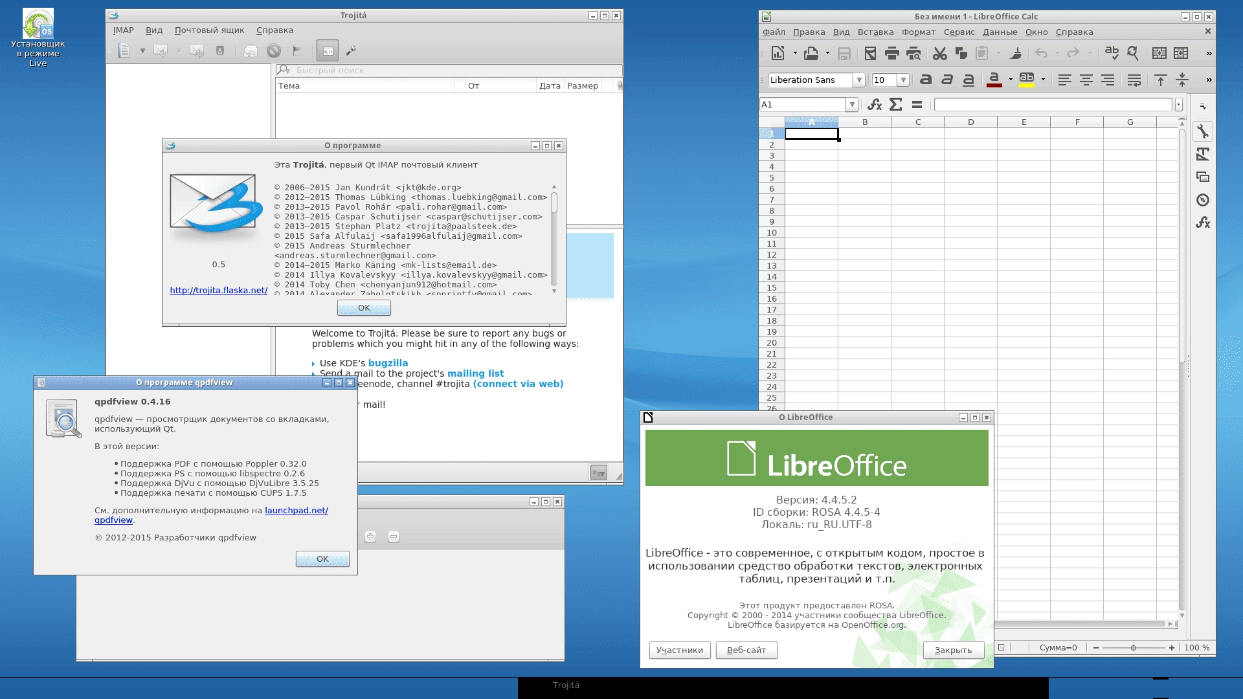Click font color red swatch button
This screenshot has width=1243, height=699.
click(994, 80)
